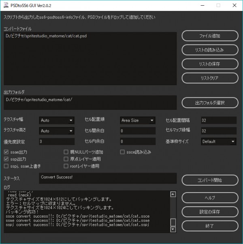Click the sspj convert success log line
The width and height of the screenshot is (243, 244).
click(x=77, y=225)
